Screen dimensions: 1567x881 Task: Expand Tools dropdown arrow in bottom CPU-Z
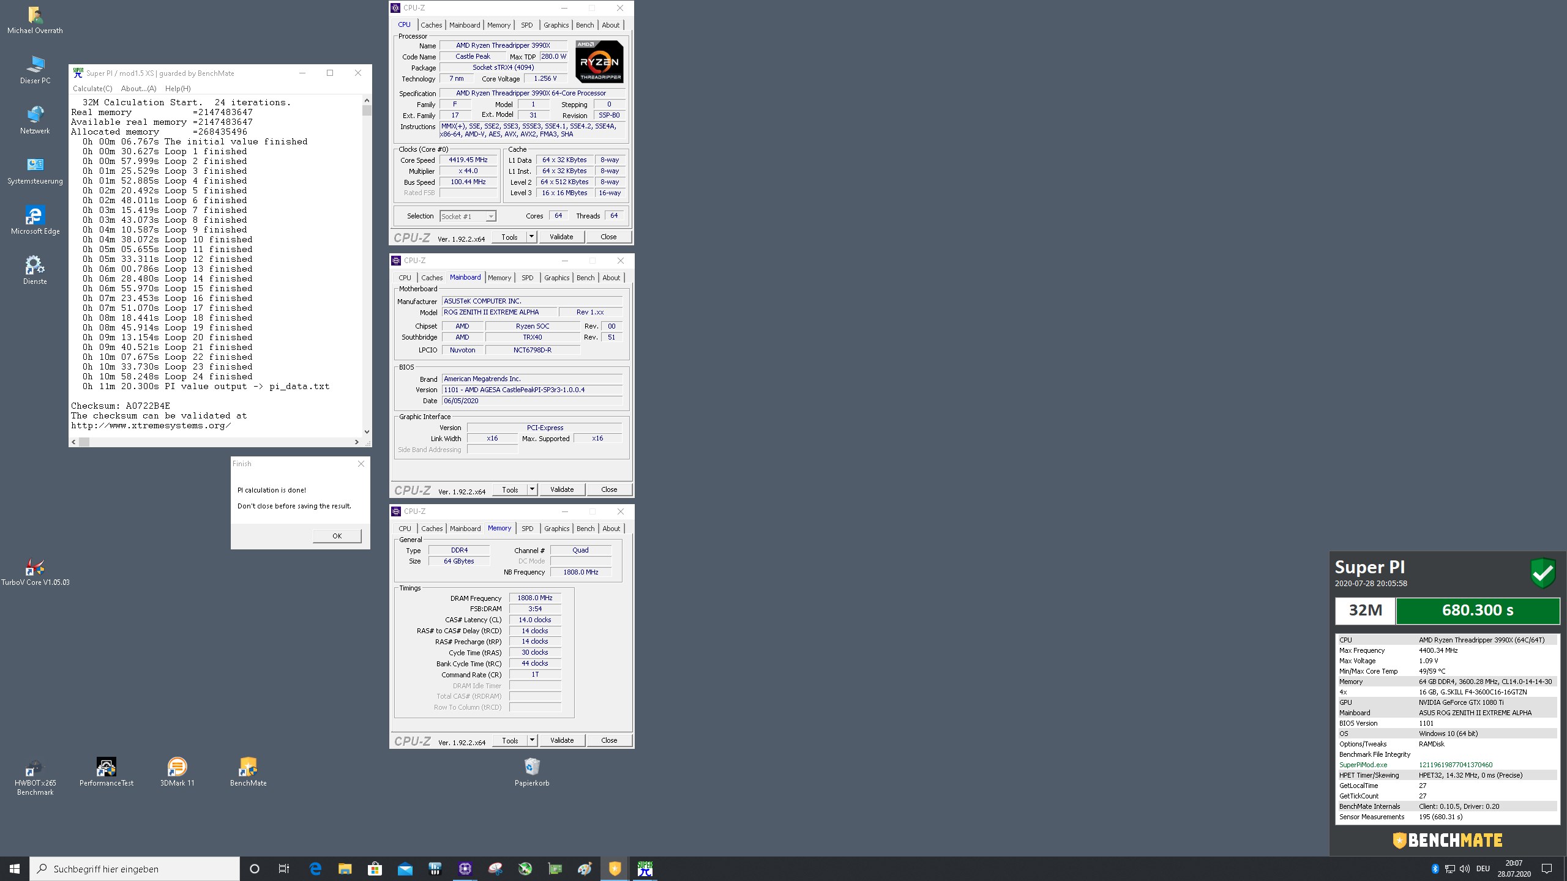pyautogui.click(x=532, y=740)
